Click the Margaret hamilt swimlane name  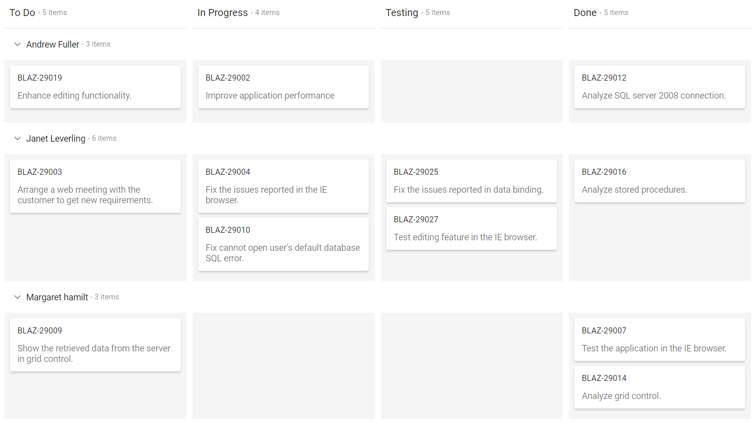click(x=57, y=297)
